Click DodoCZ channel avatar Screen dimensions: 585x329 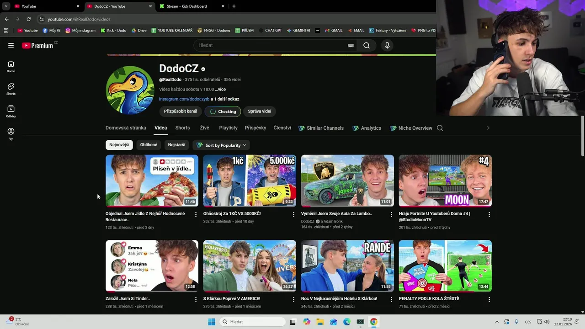tap(130, 90)
